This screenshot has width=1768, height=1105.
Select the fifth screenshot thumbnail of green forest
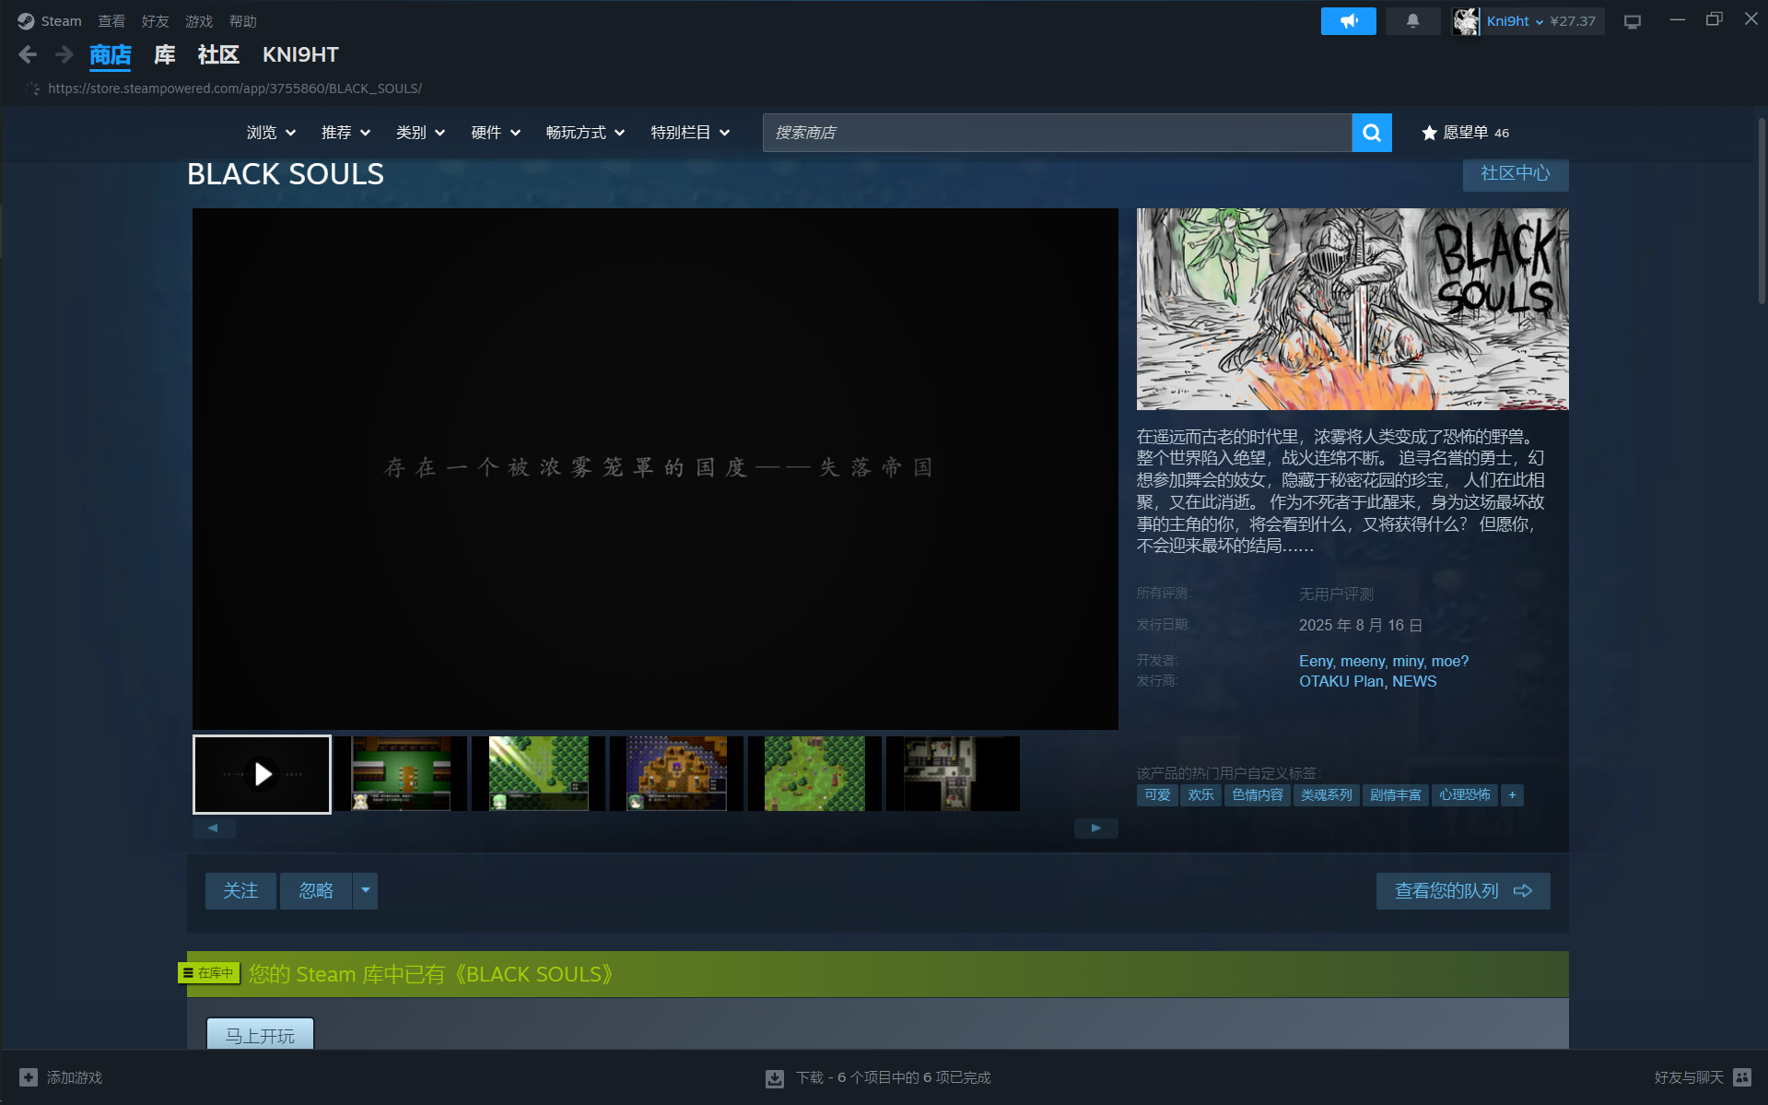tap(814, 773)
